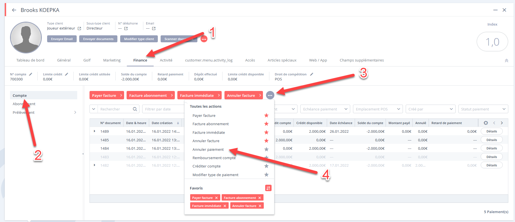This screenshot has height=222, width=515.
Task: Remove Annuler facture chip from Favoris
Action: [x=260, y=206]
